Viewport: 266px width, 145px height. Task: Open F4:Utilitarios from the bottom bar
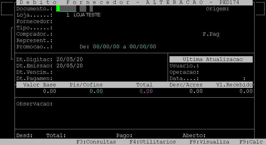(153, 142)
